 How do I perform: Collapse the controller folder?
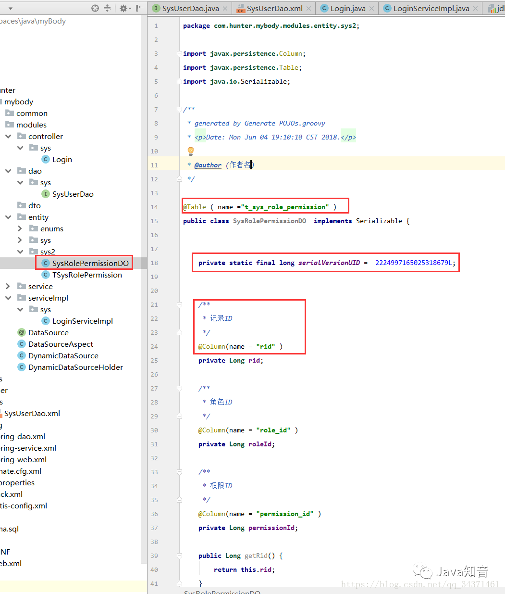pyautogui.click(x=8, y=137)
